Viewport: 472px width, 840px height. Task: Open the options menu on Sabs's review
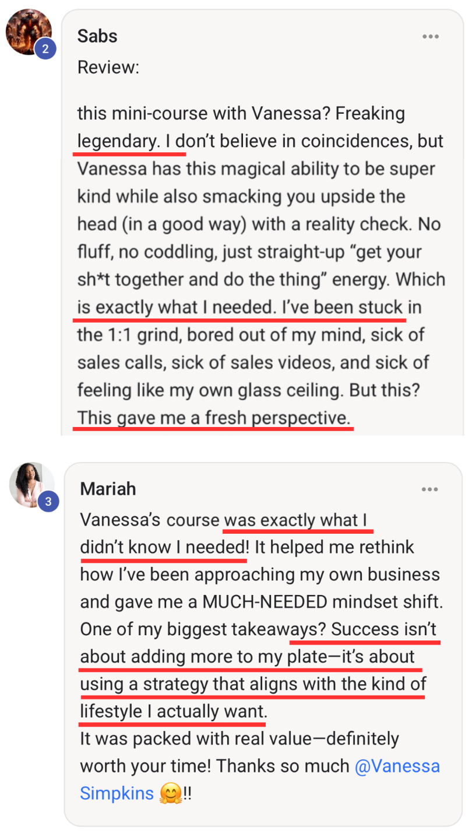[431, 37]
